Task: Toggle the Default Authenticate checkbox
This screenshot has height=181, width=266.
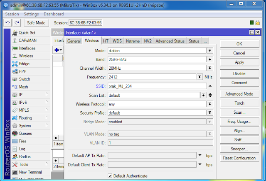Action: coord(110,176)
